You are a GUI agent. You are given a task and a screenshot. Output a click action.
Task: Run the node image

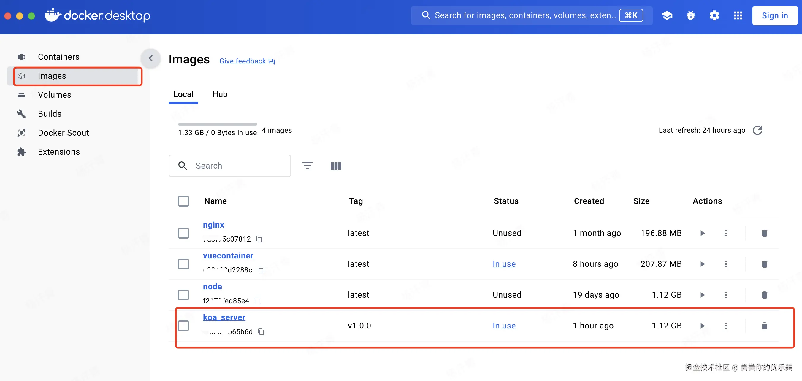pos(702,295)
